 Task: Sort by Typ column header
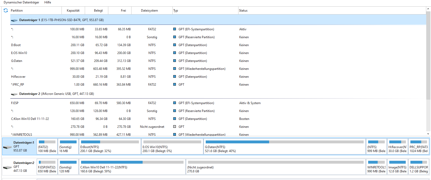205,11
